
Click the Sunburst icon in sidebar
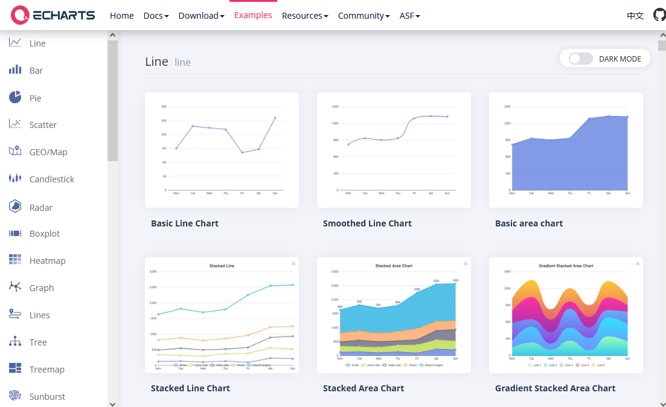15,395
